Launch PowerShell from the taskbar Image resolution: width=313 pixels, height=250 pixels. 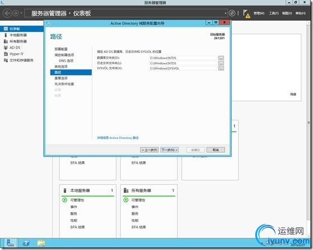point(26,243)
